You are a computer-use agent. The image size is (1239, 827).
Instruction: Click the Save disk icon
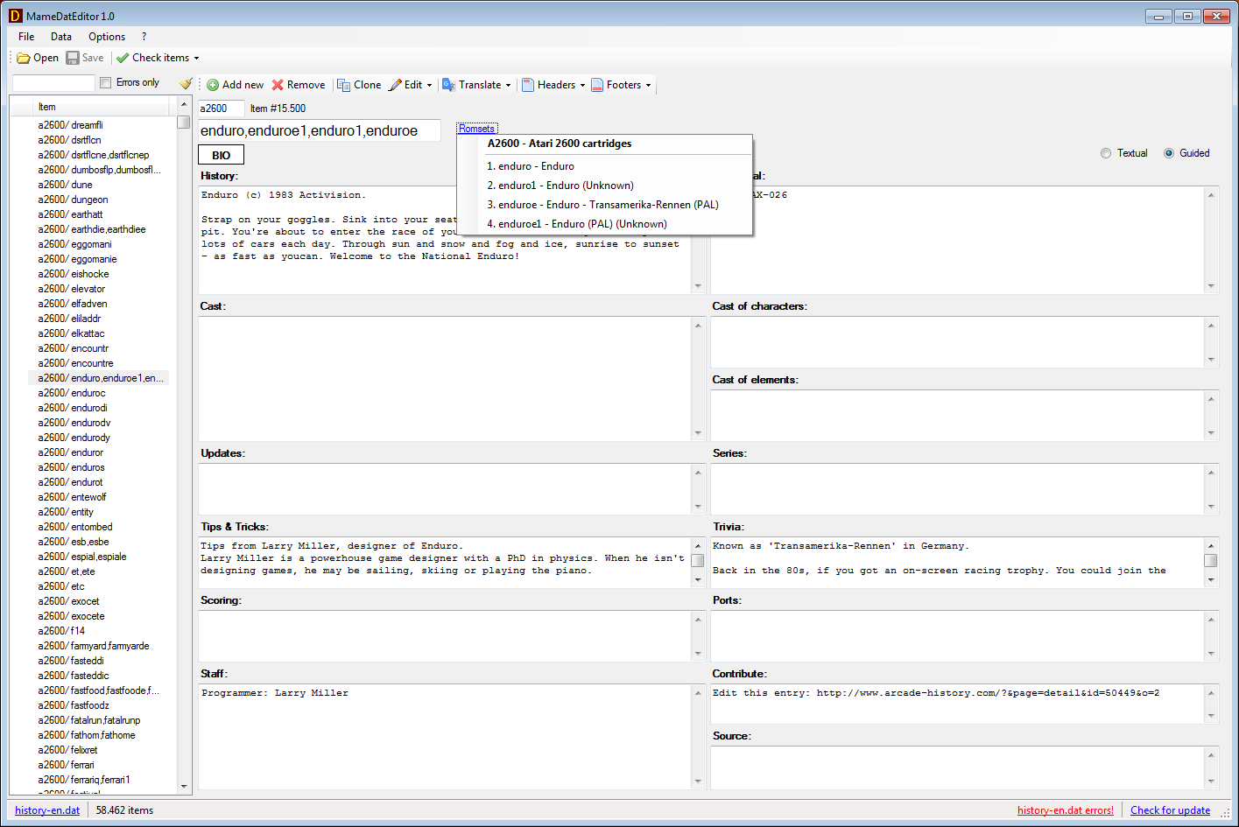(x=73, y=59)
